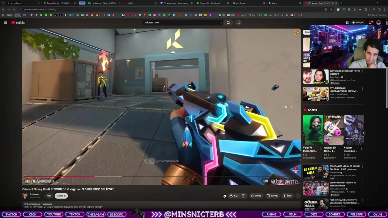388x218 pixels.
Task: Open menu for 2026'DA HER YER OLED video
Action: coord(363,167)
